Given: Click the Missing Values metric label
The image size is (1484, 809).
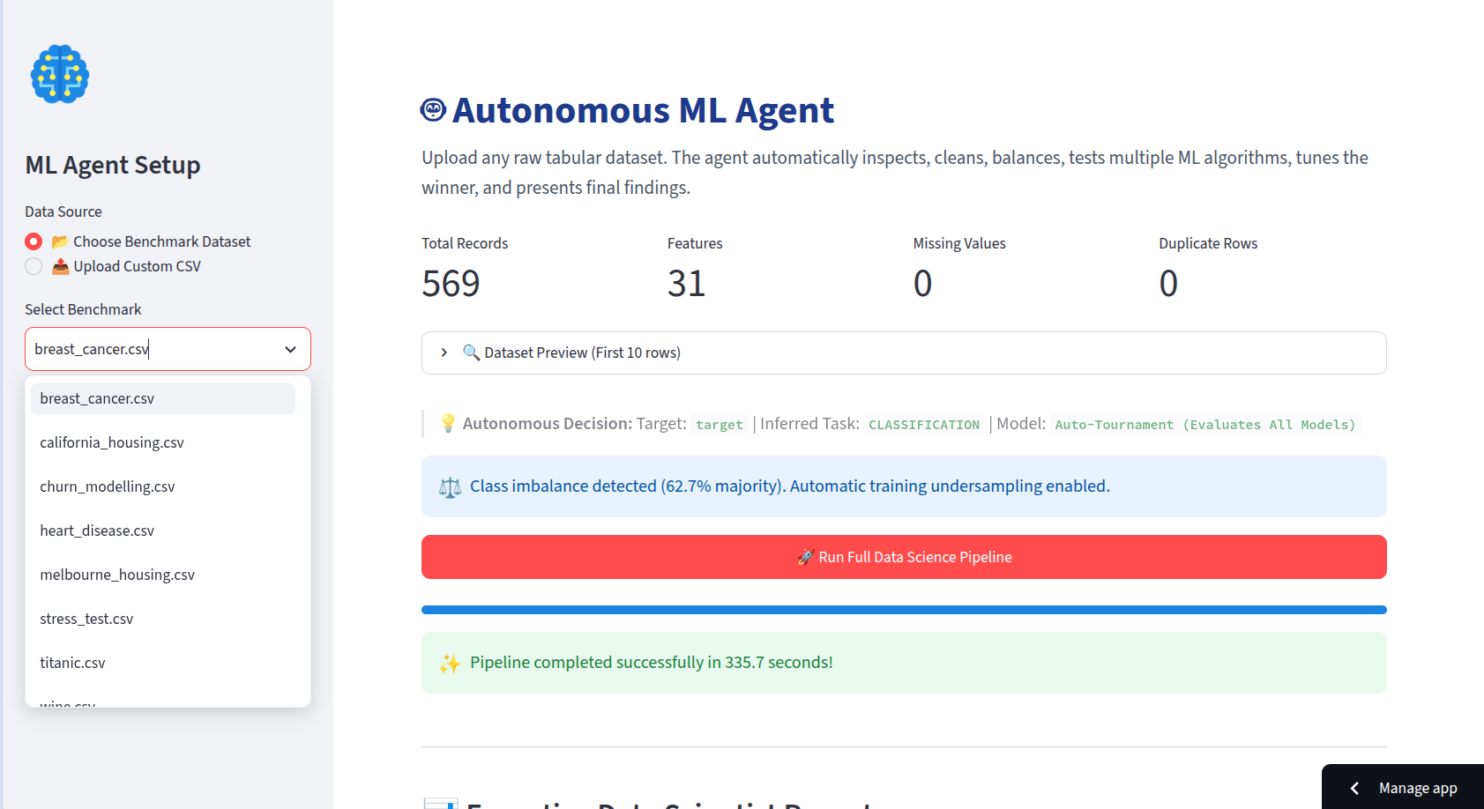Looking at the screenshot, I should point(959,243).
